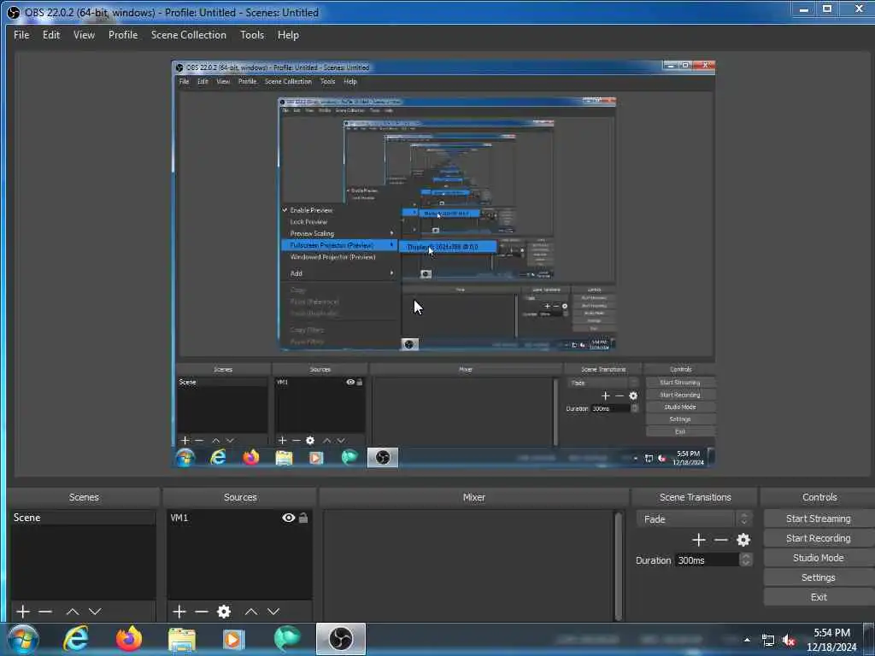Image resolution: width=875 pixels, height=656 pixels.
Task: Click the Exit button in Controls
Action: 818,597
